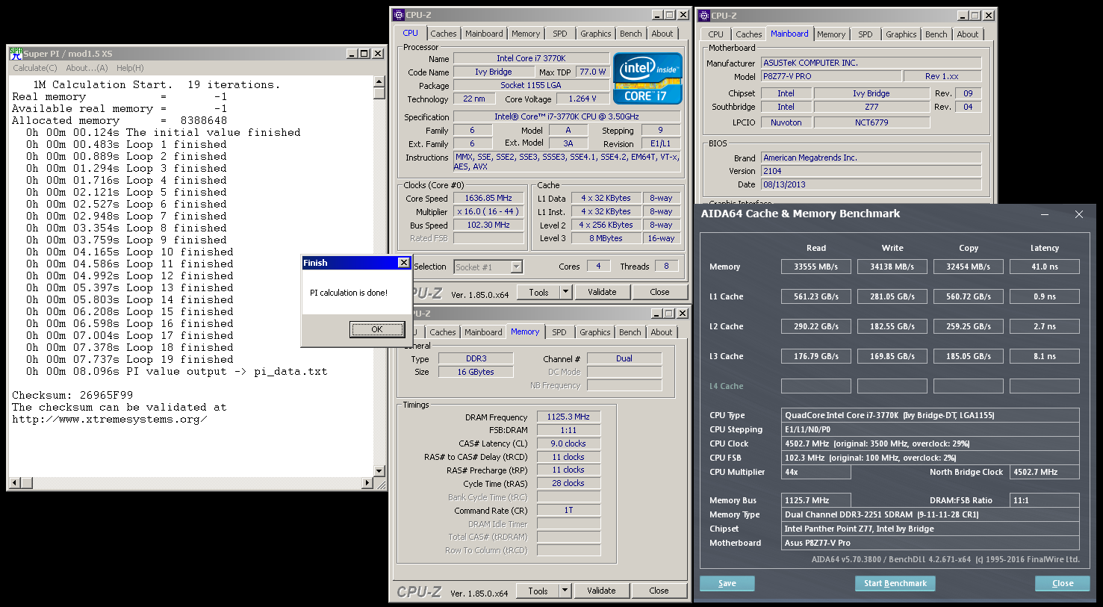This screenshot has height=607, width=1103.
Task: Click the CPU-Z icon in the Mainboard window title
Action: click(703, 15)
